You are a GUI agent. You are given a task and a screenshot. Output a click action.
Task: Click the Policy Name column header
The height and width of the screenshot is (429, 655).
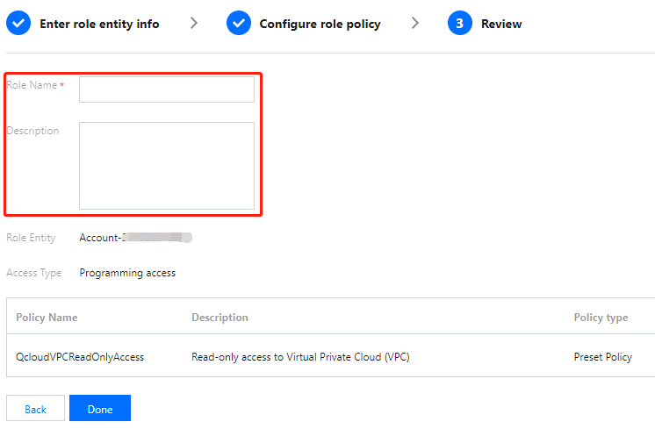coord(47,318)
